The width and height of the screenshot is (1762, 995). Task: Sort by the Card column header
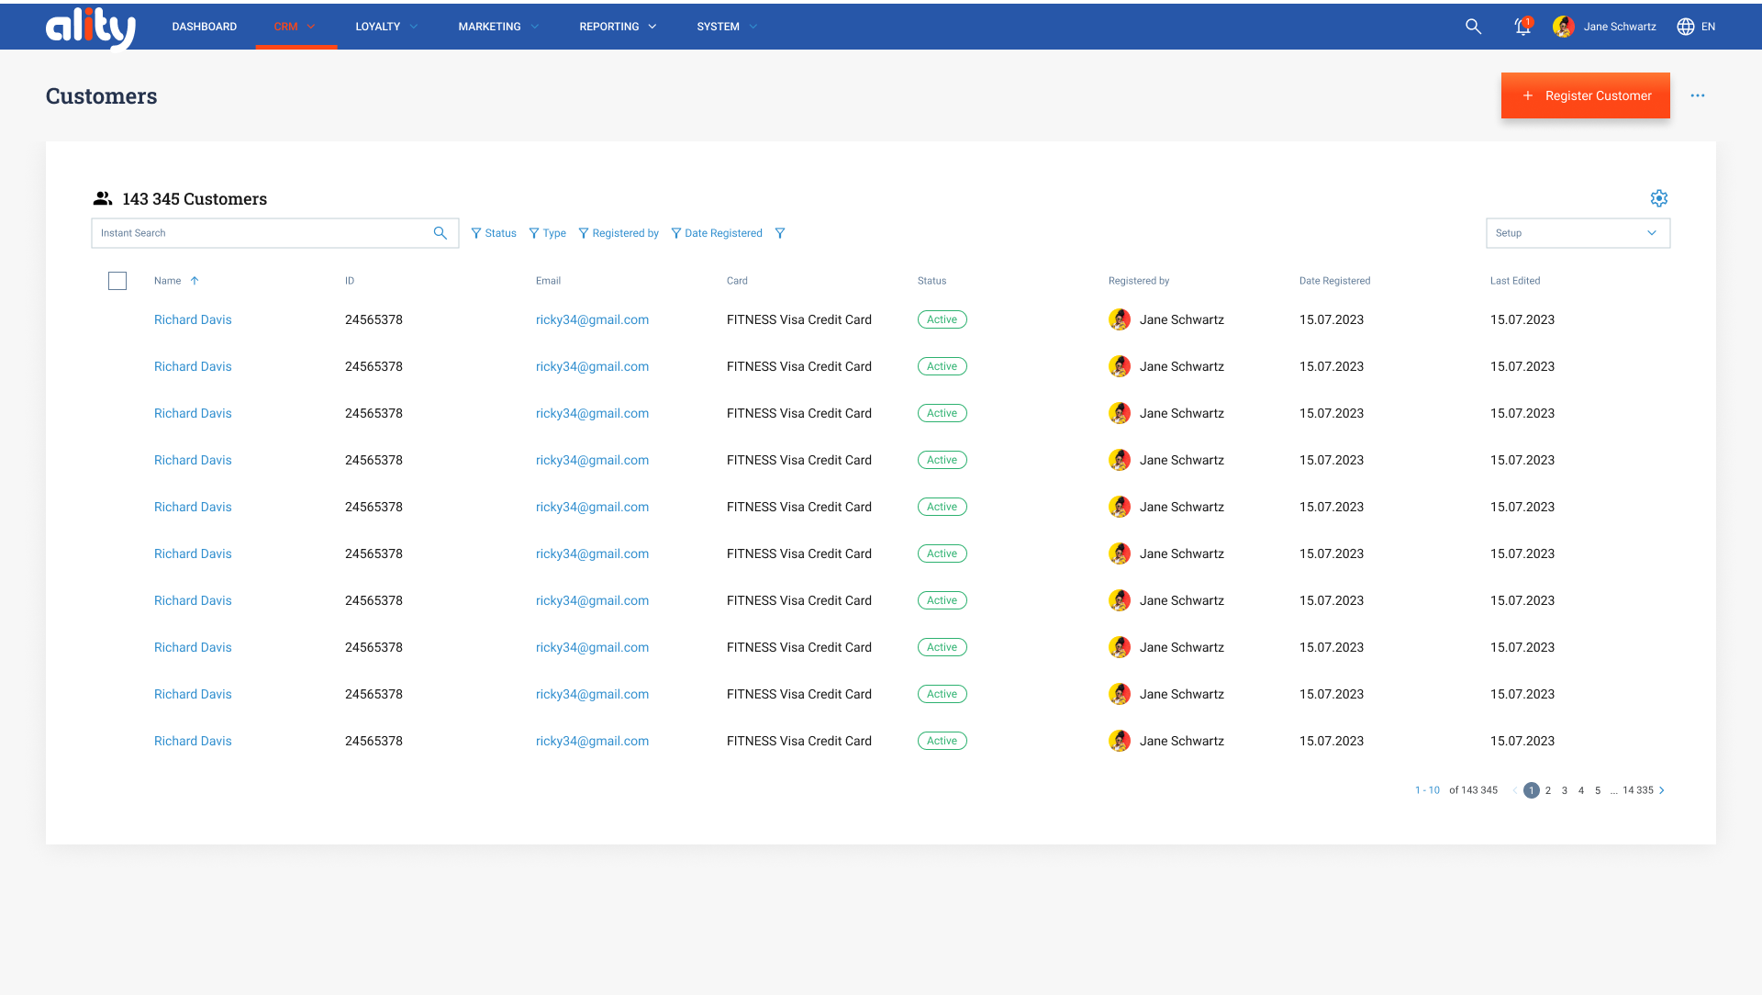737,281
